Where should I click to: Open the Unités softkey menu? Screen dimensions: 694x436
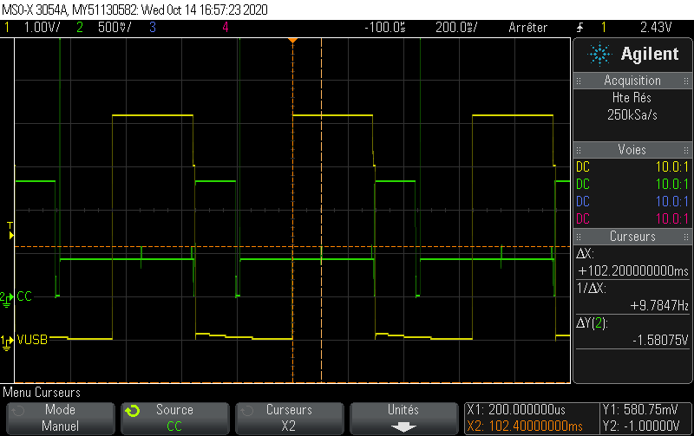pos(403,418)
